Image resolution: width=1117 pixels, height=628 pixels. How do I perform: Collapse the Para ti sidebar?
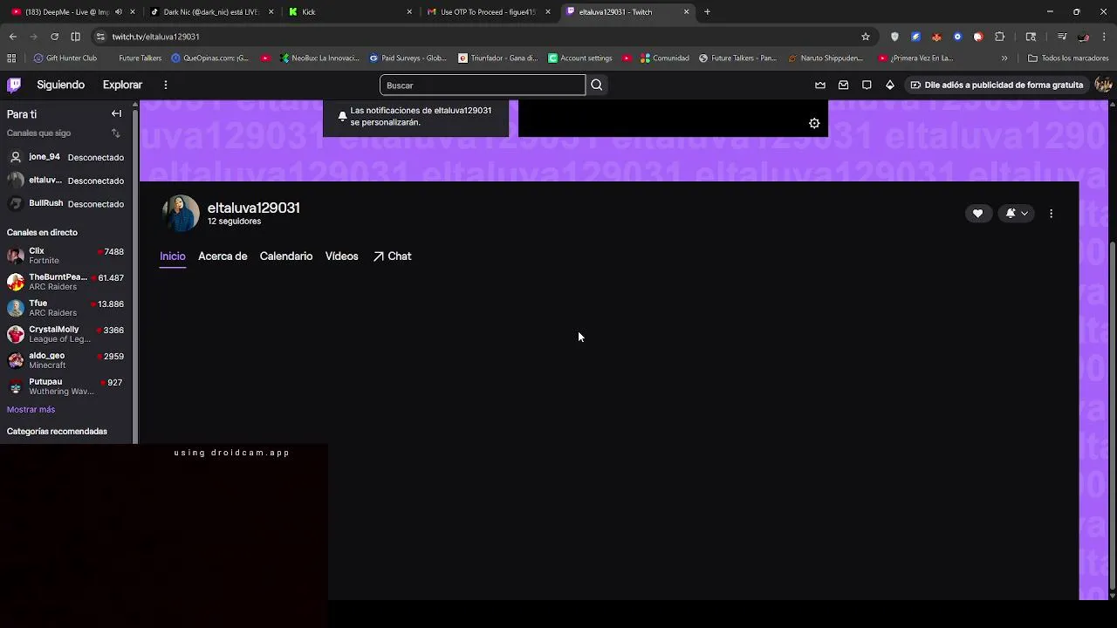(116, 114)
